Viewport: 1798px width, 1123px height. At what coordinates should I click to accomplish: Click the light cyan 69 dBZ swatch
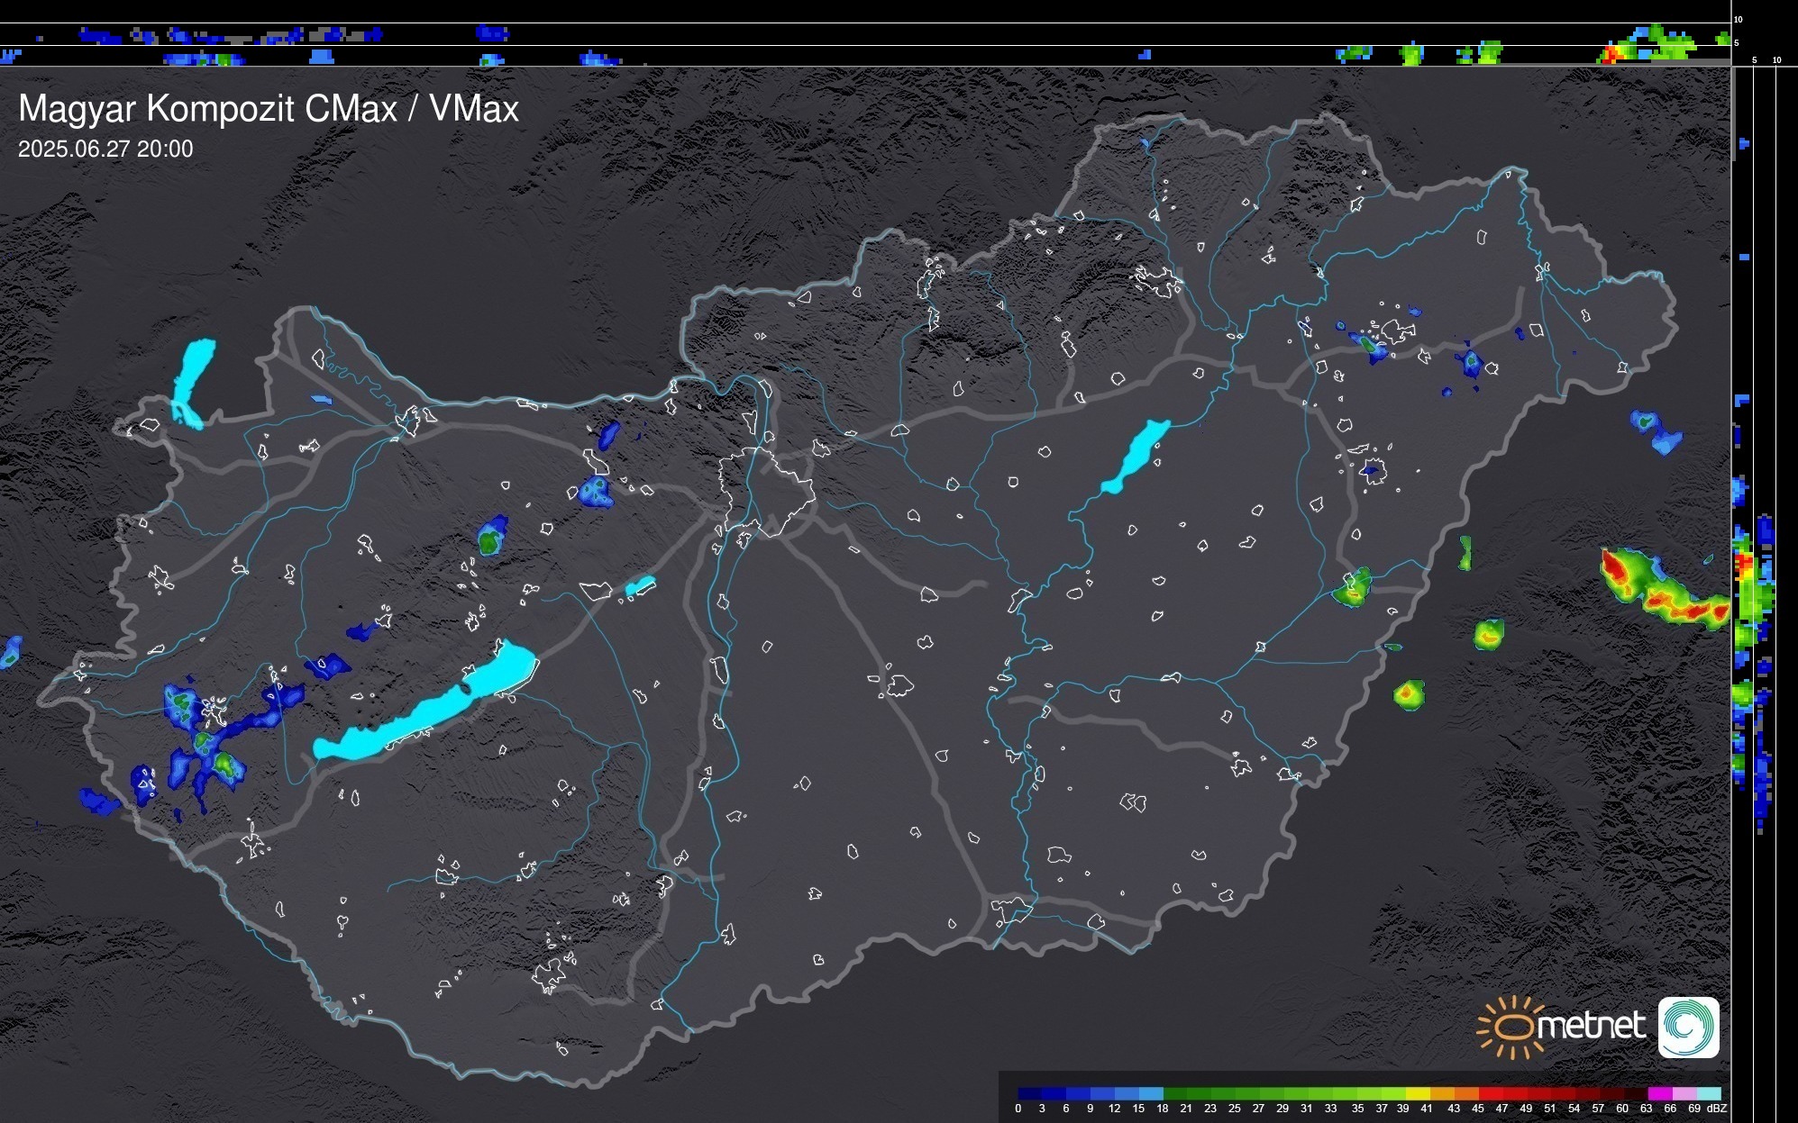pyautogui.click(x=1708, y=1093)
